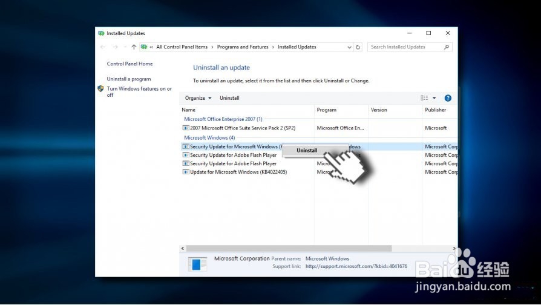Image resolution: width=541 pixels, height=305 pixels.
Task: Click the horizontal scrollbar thumb
Action: click(x=289, y=248)
